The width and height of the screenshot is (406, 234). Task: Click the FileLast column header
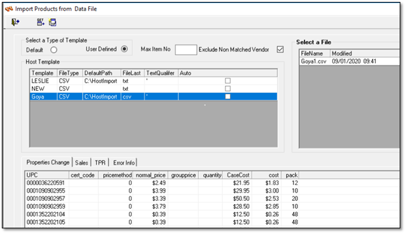[132, 73]
